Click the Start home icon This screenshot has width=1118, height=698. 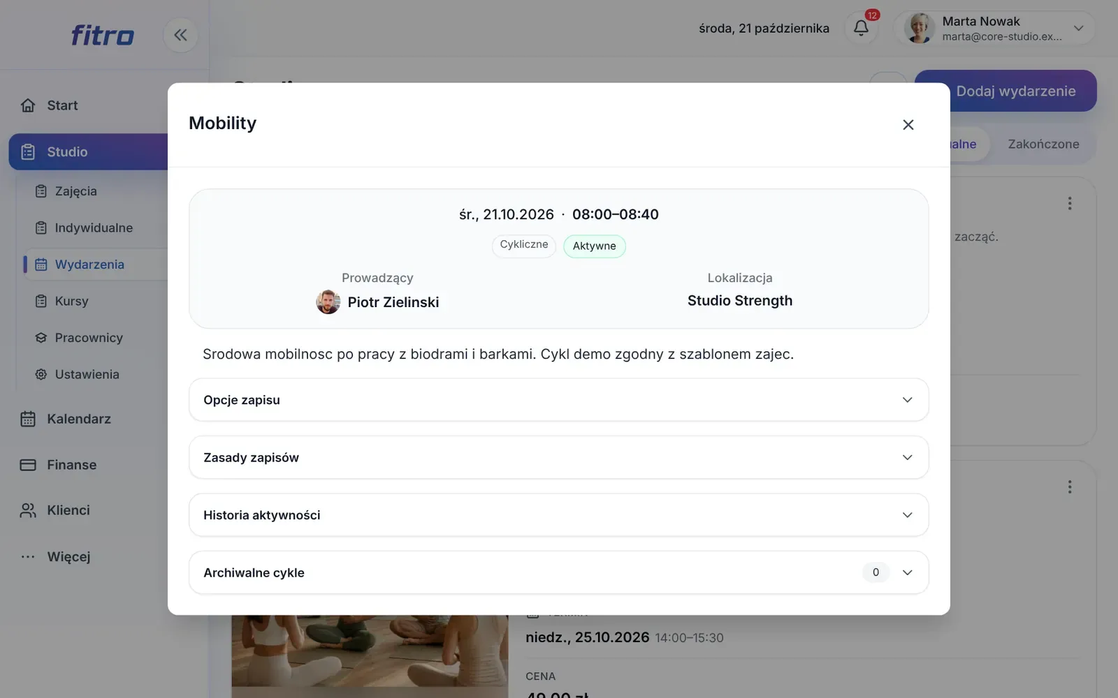pos(28,105)
